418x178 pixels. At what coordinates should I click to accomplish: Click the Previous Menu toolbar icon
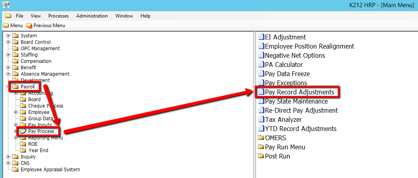[x=29, y=25]
